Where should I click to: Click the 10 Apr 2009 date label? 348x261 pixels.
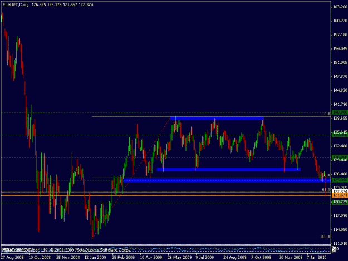[x=151, y=258]
